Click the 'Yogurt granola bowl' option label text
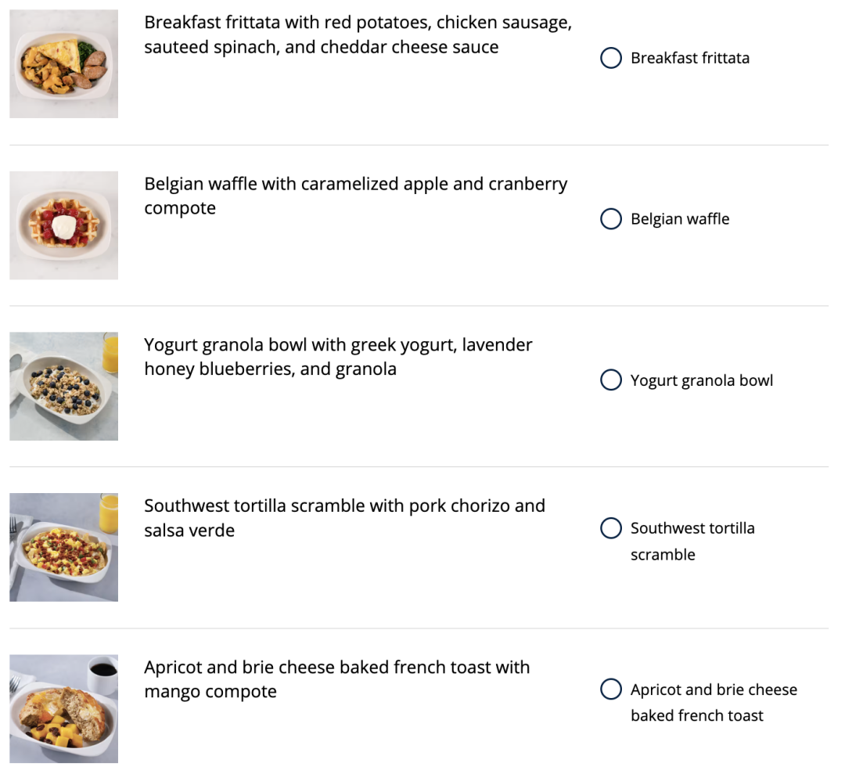This screenshot has height=774, width=845. (x=702, y=380)
